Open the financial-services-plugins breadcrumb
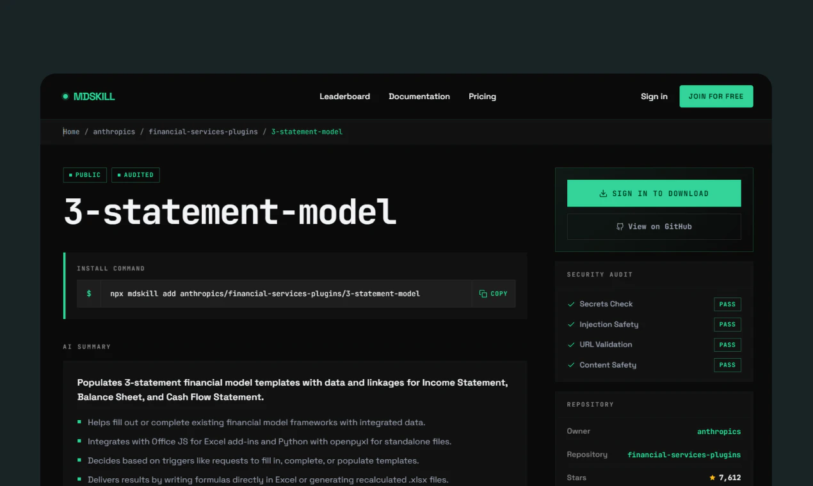The width and height of the screenshot is (813, 486). coord(203,132)
